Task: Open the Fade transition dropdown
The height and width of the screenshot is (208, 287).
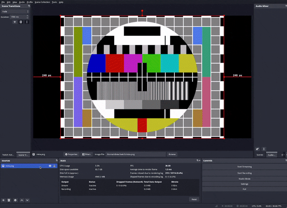Action: (x=14, y=11)
